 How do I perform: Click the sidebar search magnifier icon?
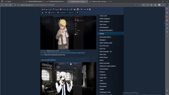[x=167, y=9]
